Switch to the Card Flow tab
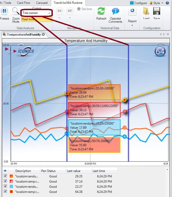Image resolution: width=172 pixels, height=197 pixels. tap(23, 3)
